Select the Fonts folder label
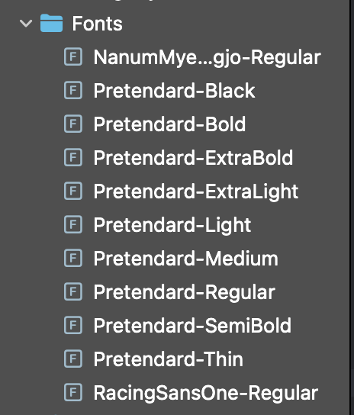 coord(97,24)
